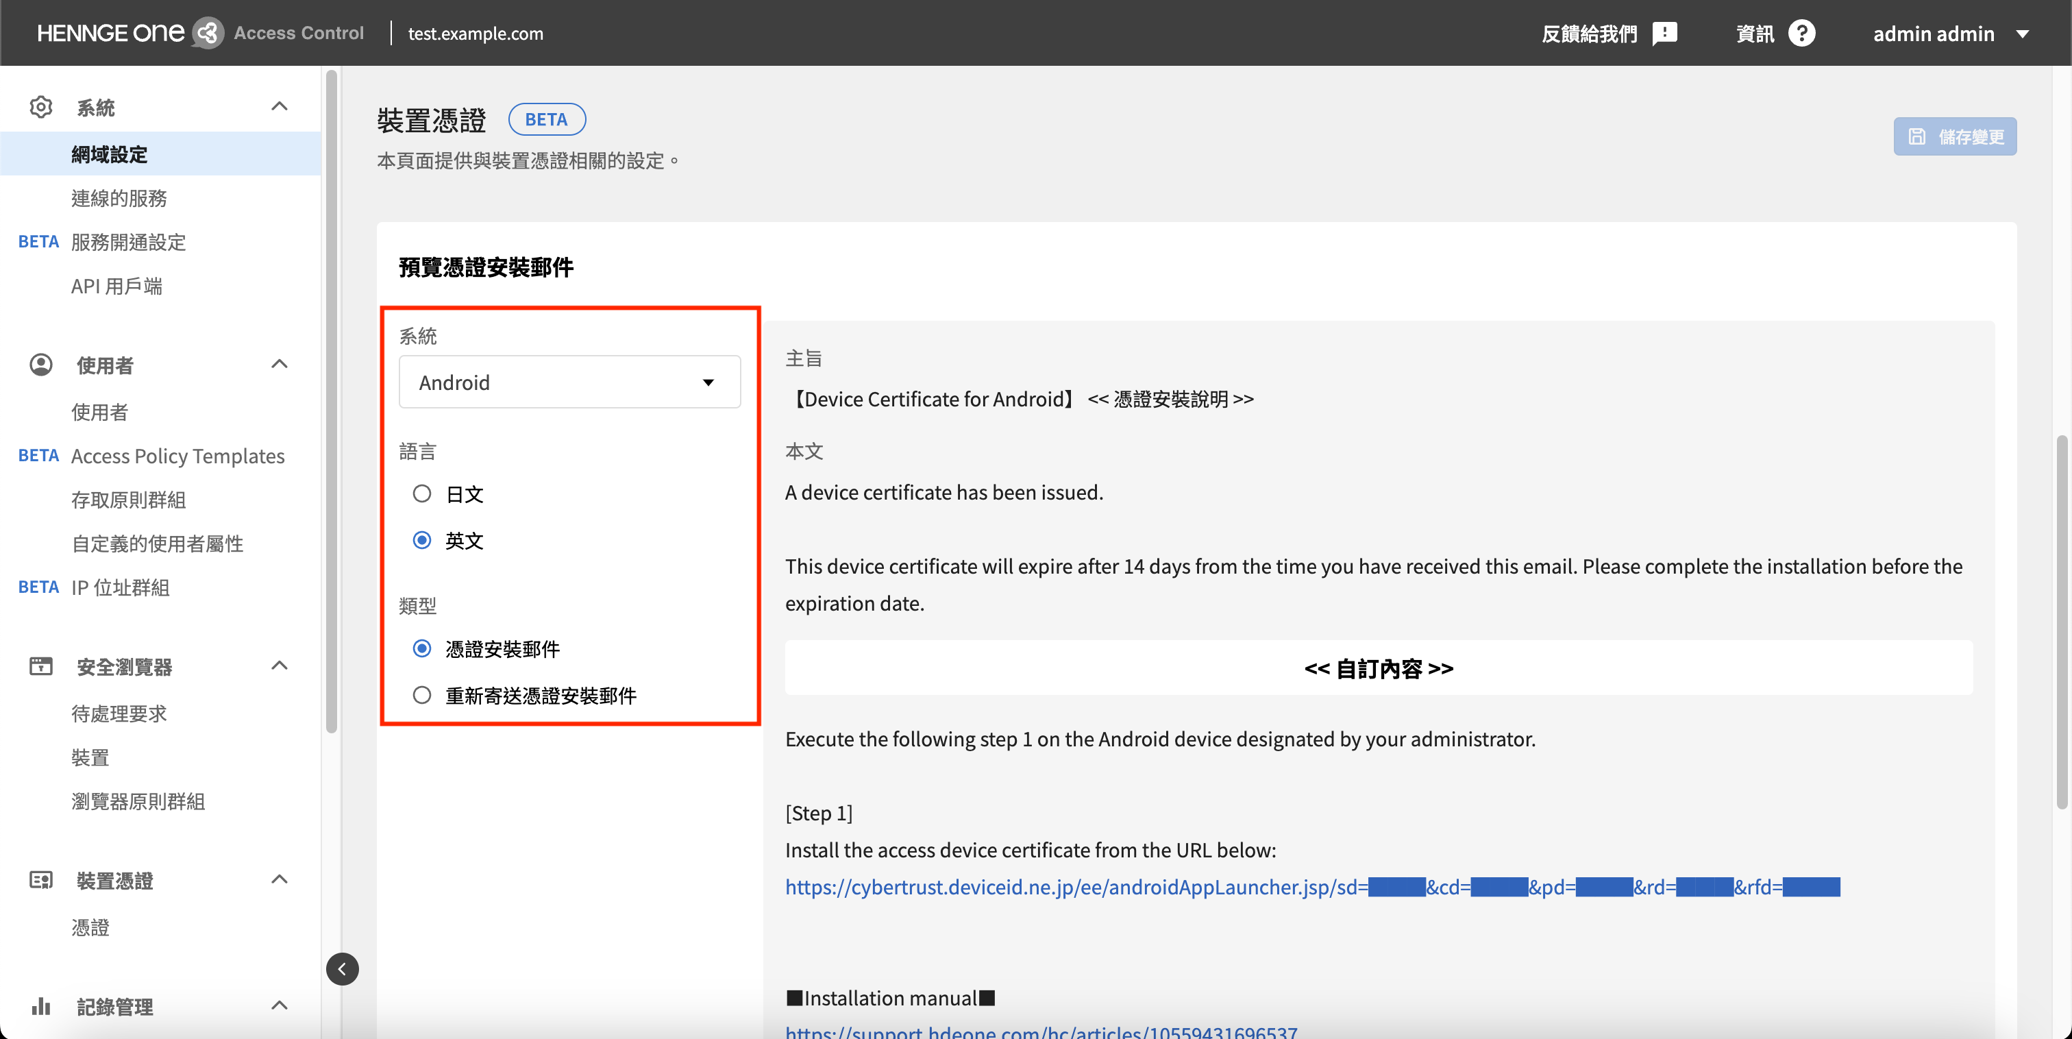The image size is (2072, 1039).
Task: Open the cybertrust androidAppLauncher URL link
Action: [x=1312, y=887]
